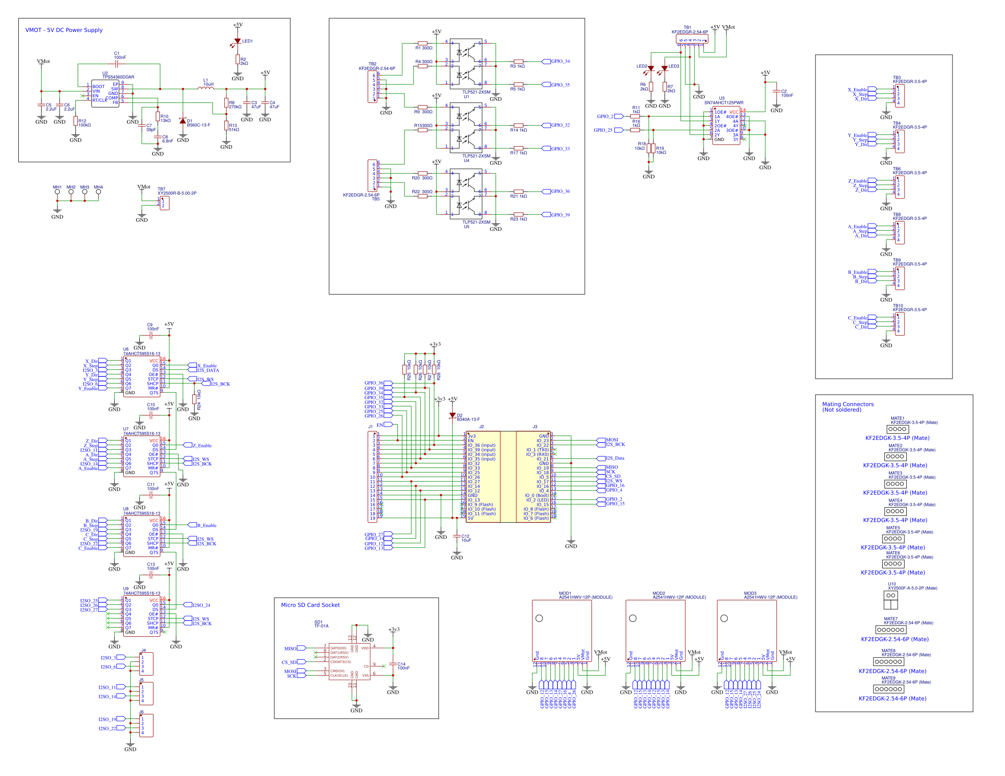The width and height of the screenshot is (1005, 776).
Task: Click the MOD3 A2541HWV-12P module
Action: click(x=747, y=631)
